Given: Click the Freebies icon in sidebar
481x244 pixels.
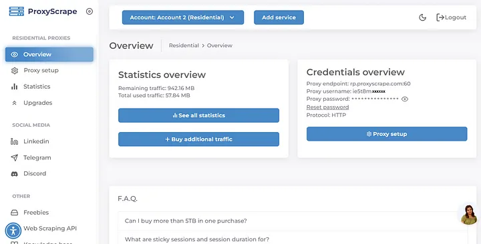Looking at the screenshot, I should point(15,212).
